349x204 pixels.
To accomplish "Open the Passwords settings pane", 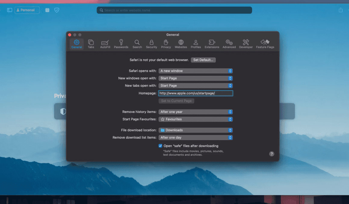I will click(x=121, y=44).
